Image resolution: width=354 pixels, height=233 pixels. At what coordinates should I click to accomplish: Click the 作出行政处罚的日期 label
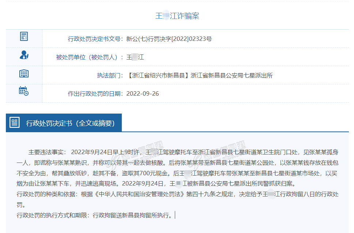[95, 93]
